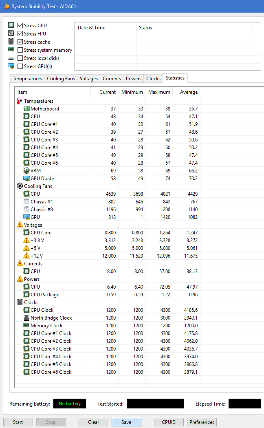The width and height of the screenshot is (264, 428).
Task: Open the Currents tab
Action: click(112, 79)
